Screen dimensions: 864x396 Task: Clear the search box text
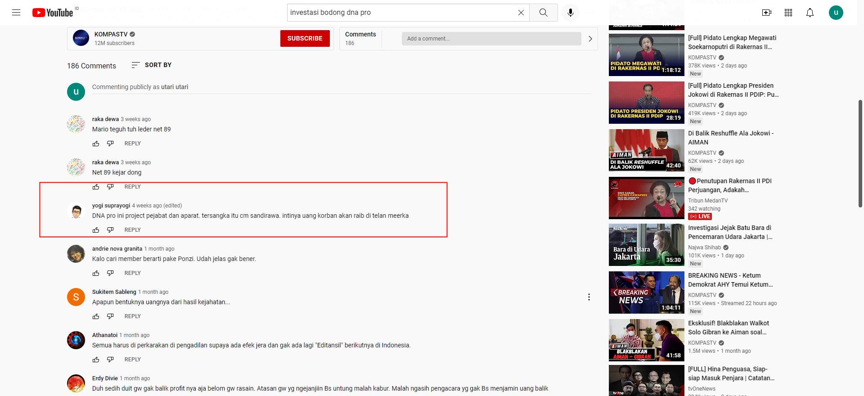pos(521,13)
